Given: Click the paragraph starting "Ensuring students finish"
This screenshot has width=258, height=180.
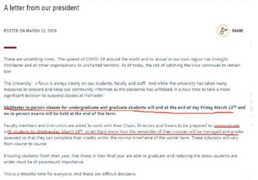Looking at the screenshot, I should [x=120, y=158].
